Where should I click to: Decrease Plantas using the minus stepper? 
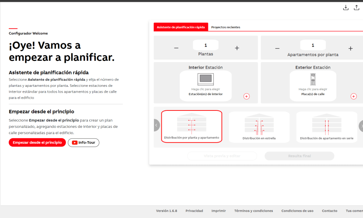coord(176,48)
